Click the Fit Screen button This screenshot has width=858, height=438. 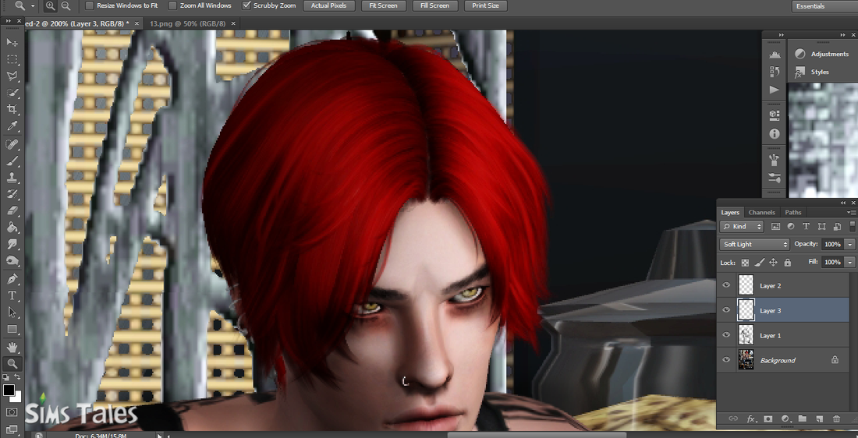click(383, 5)
